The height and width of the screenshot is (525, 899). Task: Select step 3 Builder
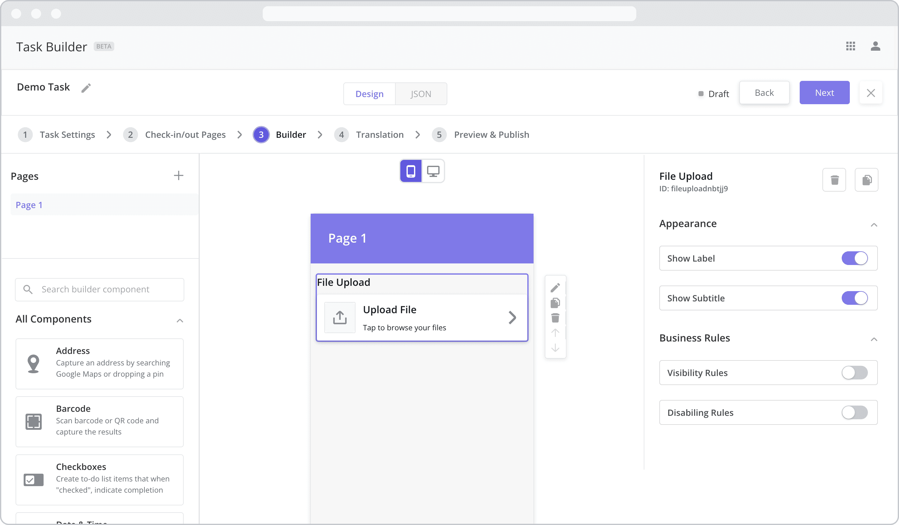click(279, 134)
